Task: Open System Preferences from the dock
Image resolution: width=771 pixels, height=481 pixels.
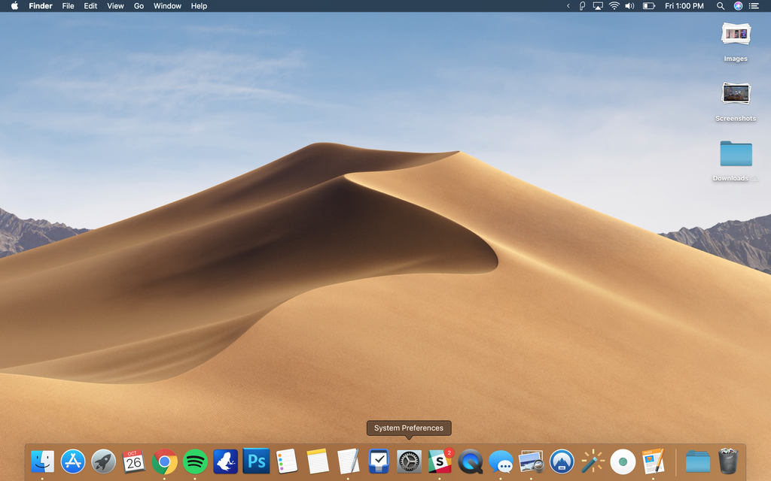Action: point(409,461)
